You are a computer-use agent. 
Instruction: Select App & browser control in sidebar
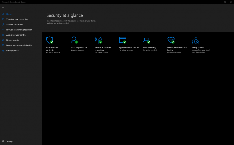click(x=16, y=35)
